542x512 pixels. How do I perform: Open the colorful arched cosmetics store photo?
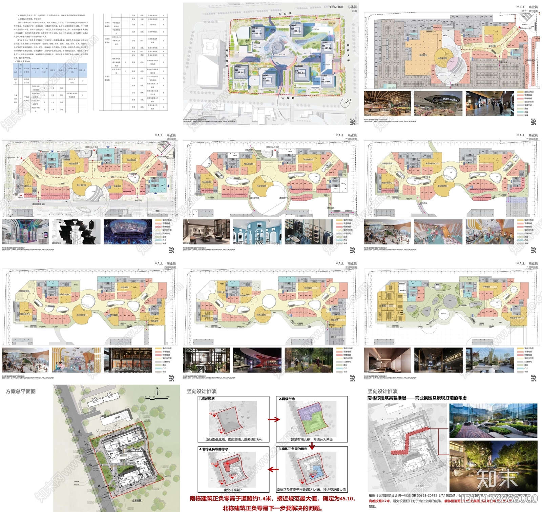click(x=25, y=232)
